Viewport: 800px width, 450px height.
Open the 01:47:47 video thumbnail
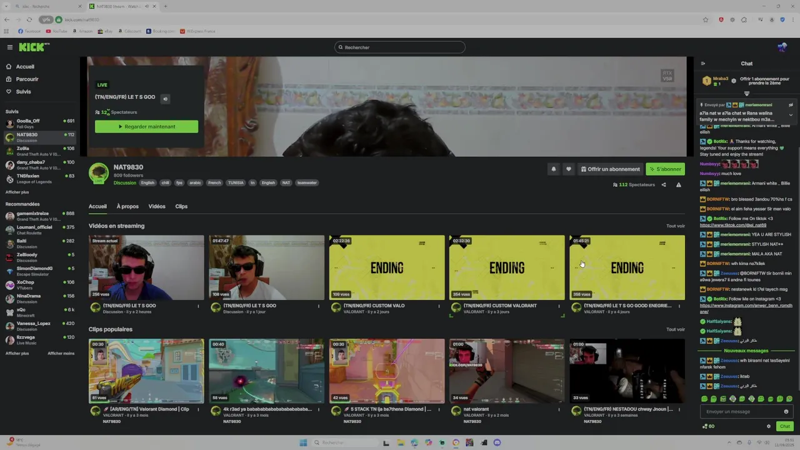[266, 267]
